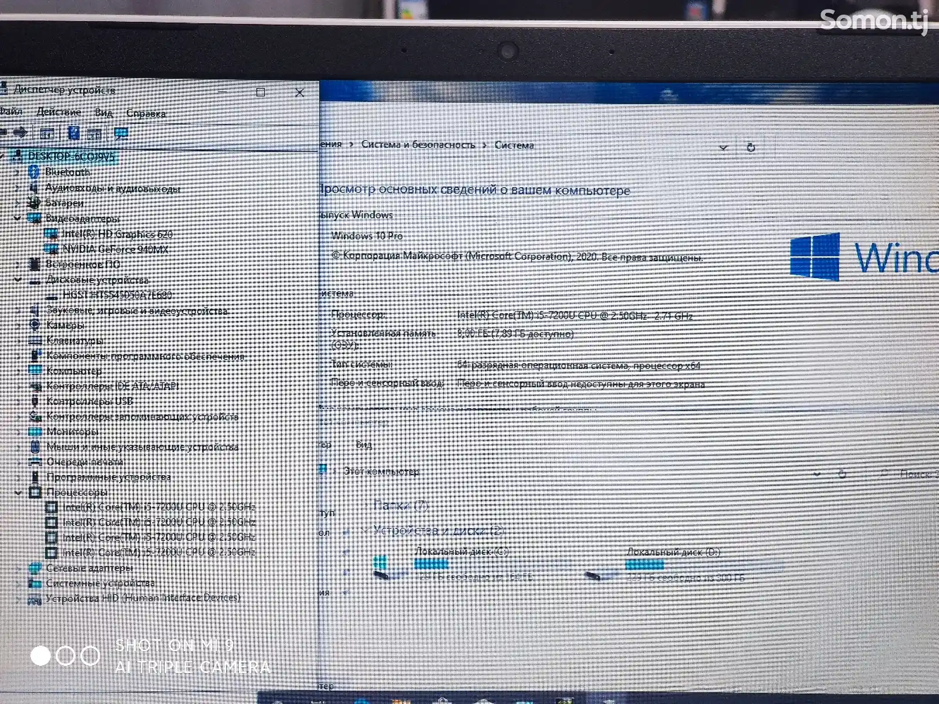Click the scan hardware monitor toolbar icon
The width and height of the screenshot is (939, 704).
(121, 134)
